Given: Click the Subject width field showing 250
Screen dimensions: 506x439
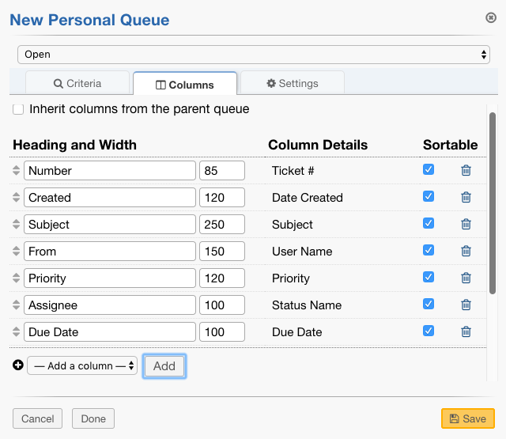Looking at the screenshot, I should point(222,225).
